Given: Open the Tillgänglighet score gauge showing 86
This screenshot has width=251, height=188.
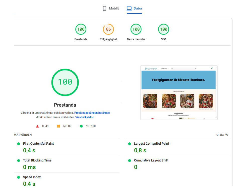Looking at the screenshot, I should (x=108, y=29).
